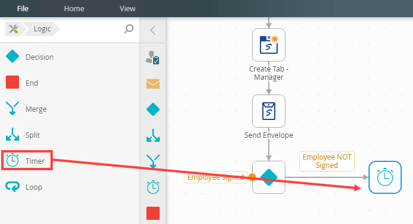Select the Send Envelope step
Screen dimensions: 413x224
click(269, 111)
